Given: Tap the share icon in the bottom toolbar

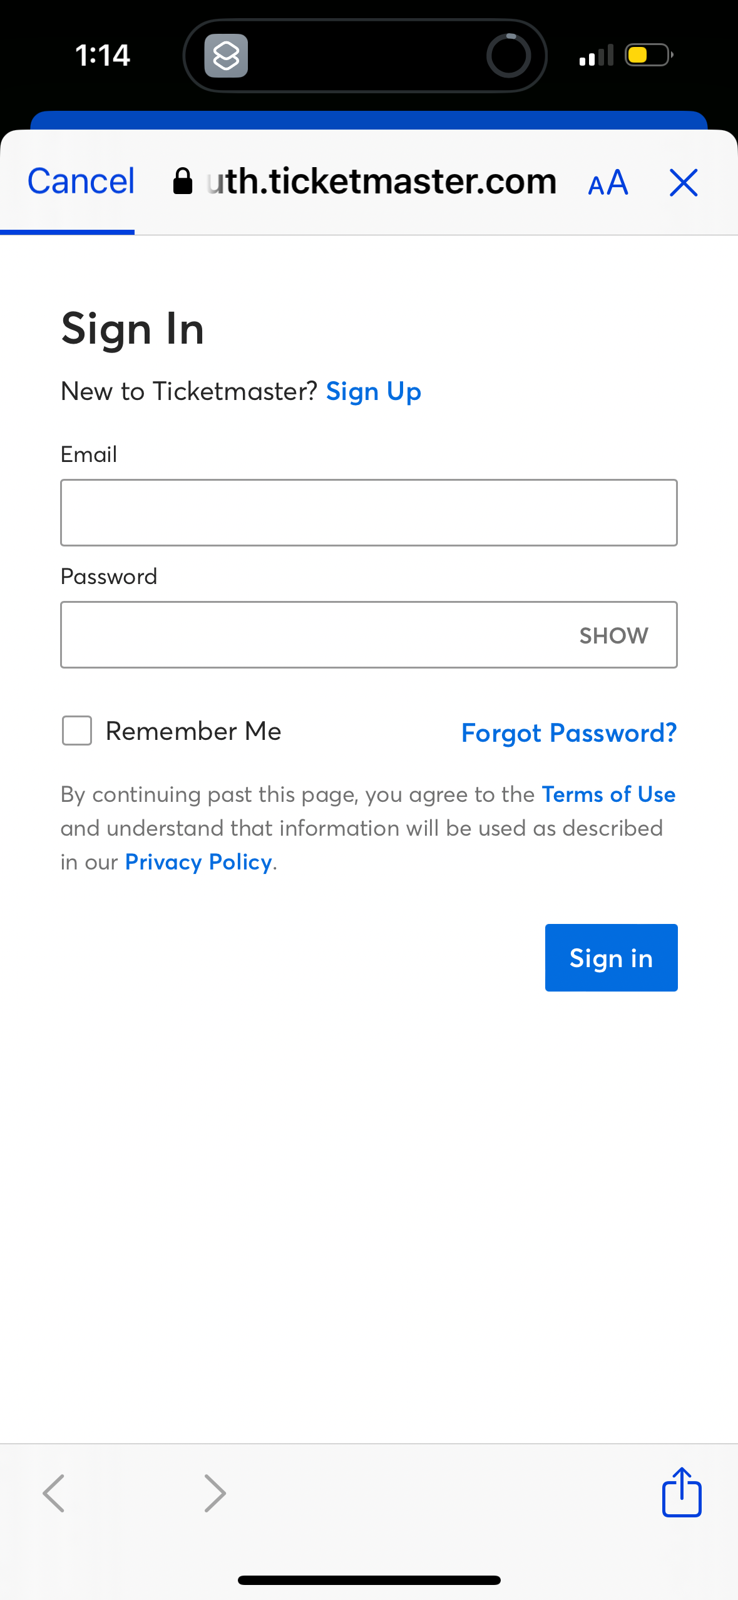Looking at the screenshot, I should 682,1493.
